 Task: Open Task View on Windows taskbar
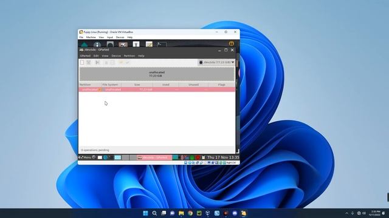pyautogui.click(x=164, y=213)
